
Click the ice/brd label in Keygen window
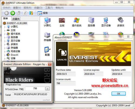(x=46, y=100)
